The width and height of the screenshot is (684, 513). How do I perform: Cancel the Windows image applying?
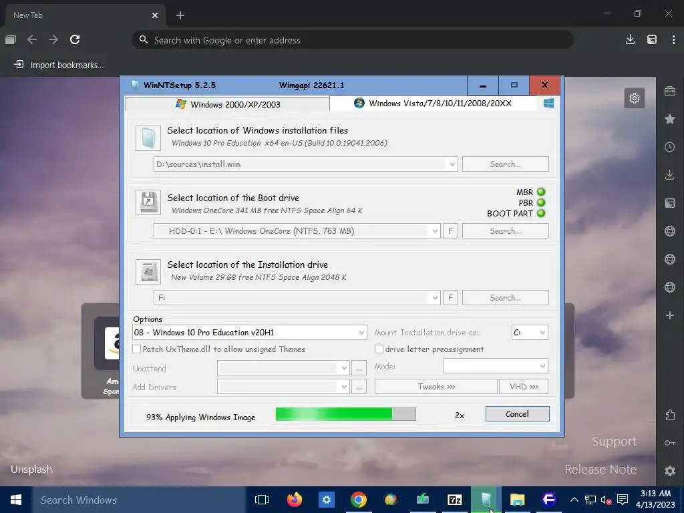pos(518,414)
